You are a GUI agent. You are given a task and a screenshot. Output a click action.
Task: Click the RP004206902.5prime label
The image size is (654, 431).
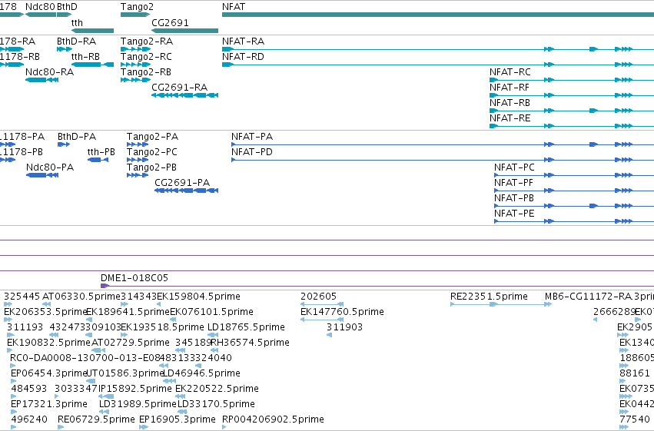[x=273, y=419]
